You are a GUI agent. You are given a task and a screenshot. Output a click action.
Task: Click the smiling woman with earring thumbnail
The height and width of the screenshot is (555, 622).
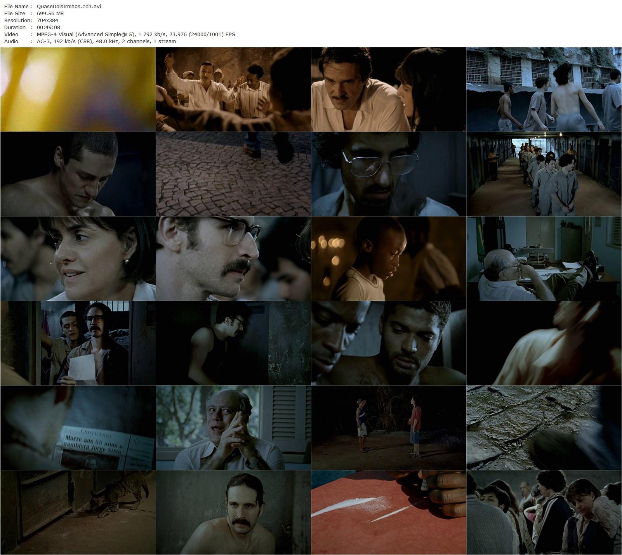pos(78,258)
